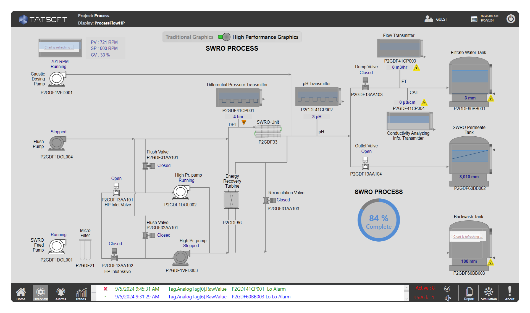
Task: Open the Trends chart page
Action: [81, 293]
